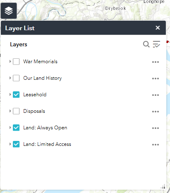Close the Layer List panel
170x193 pixels.
(158, 28)
